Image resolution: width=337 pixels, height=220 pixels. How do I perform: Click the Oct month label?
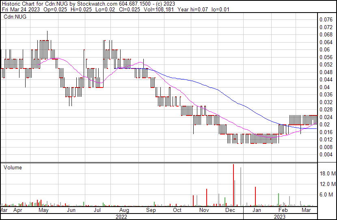pyautogui.click(x=177, y=211)
